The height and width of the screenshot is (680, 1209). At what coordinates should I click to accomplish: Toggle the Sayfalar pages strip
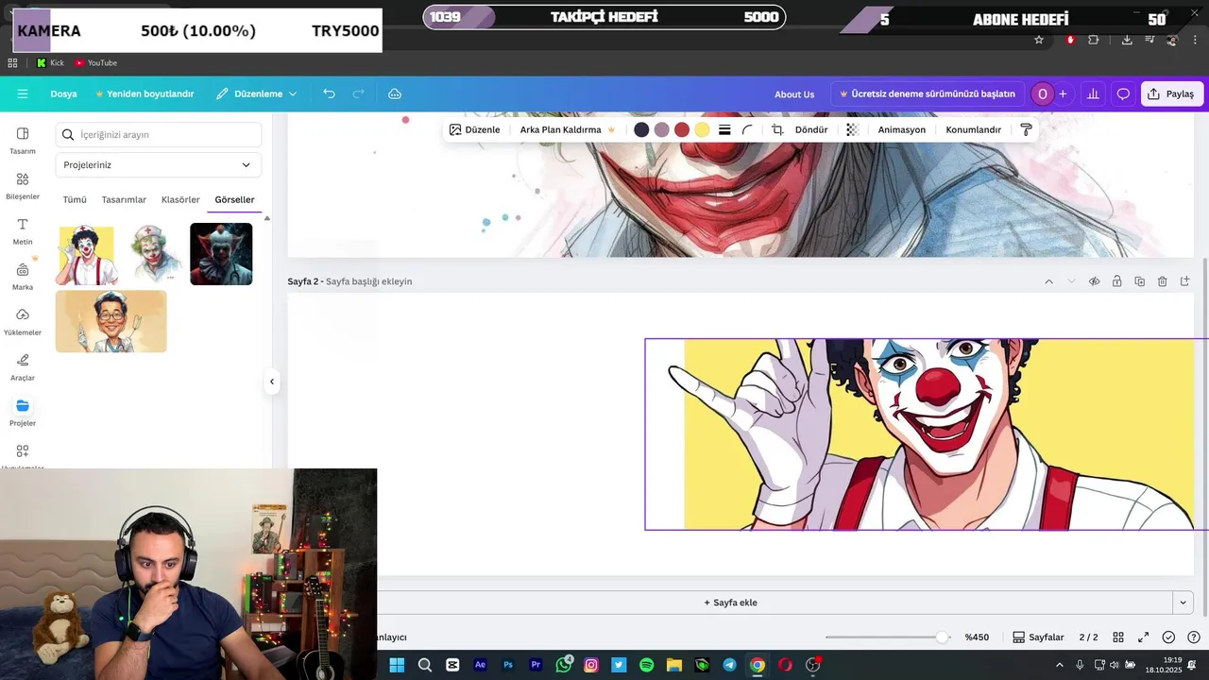pos(1038,637)
